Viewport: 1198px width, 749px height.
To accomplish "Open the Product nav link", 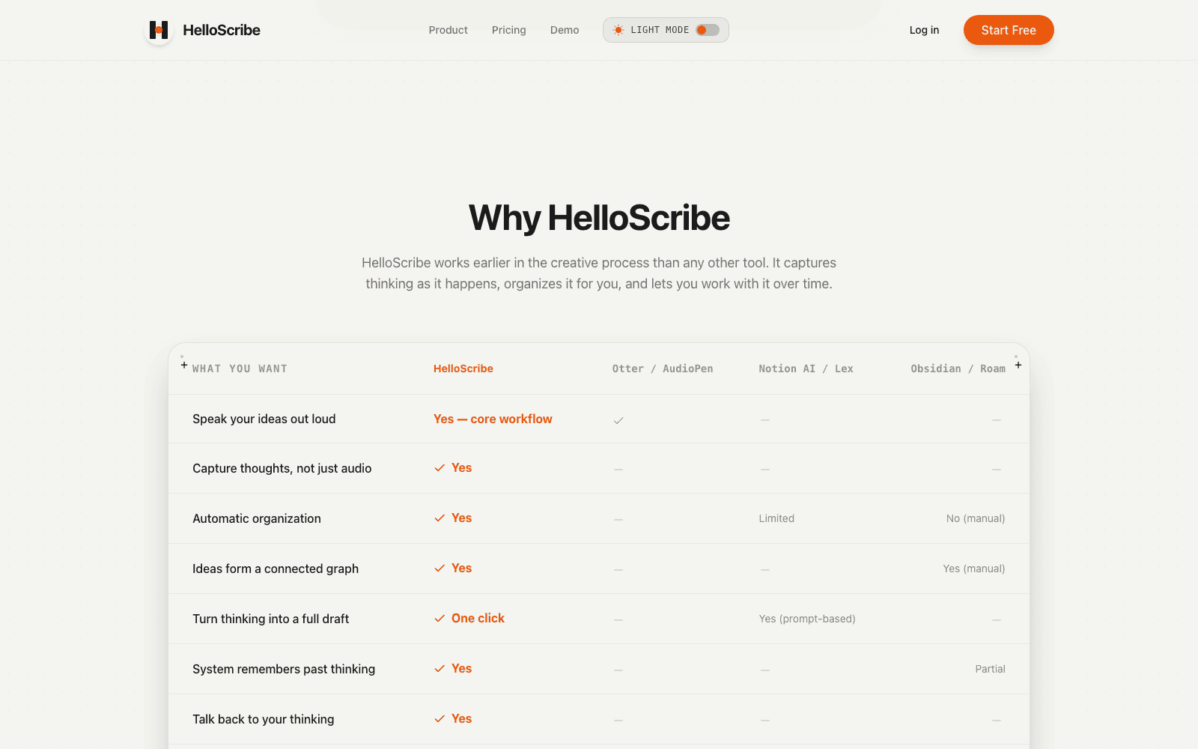I will [x=448, y=30].
